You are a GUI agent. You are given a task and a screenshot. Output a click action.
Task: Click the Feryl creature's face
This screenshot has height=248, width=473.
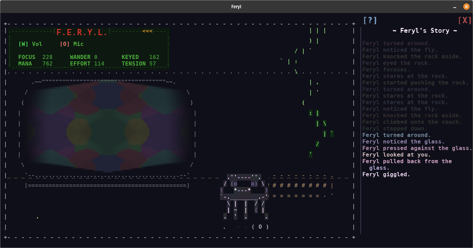244,187
